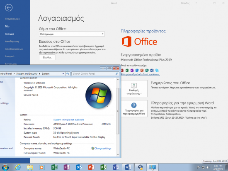Click the OneNote product icon under Office info

(132, 71)
